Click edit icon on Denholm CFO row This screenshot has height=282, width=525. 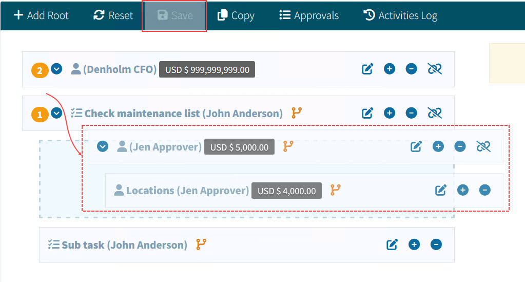pos(367,69)
